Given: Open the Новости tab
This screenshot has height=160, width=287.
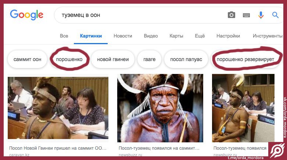Looking at the screenshot, I should click(123, 36).
